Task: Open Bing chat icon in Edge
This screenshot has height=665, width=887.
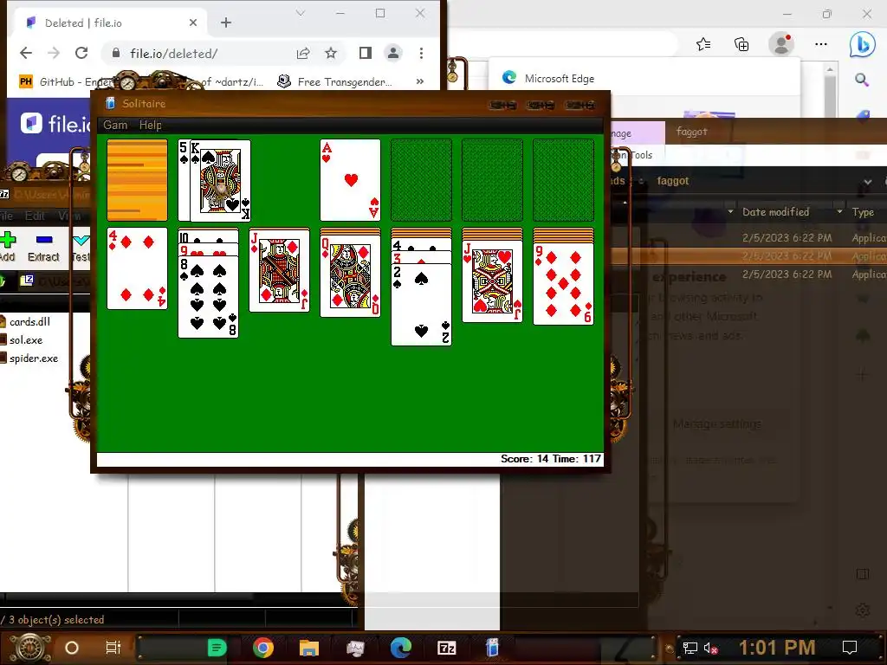Action: [862, 44]
